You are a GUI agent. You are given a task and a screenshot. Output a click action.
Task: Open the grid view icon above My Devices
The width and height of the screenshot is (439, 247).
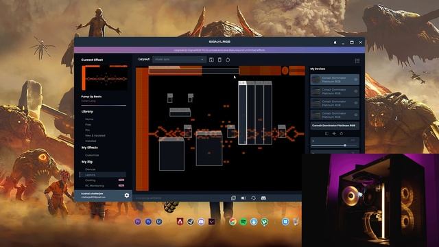click(357, 61)
